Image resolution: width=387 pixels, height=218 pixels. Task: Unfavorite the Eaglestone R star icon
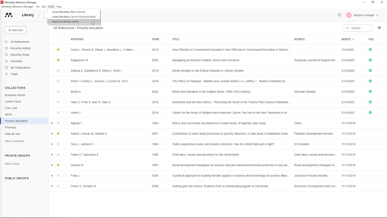tap(58, 60)
